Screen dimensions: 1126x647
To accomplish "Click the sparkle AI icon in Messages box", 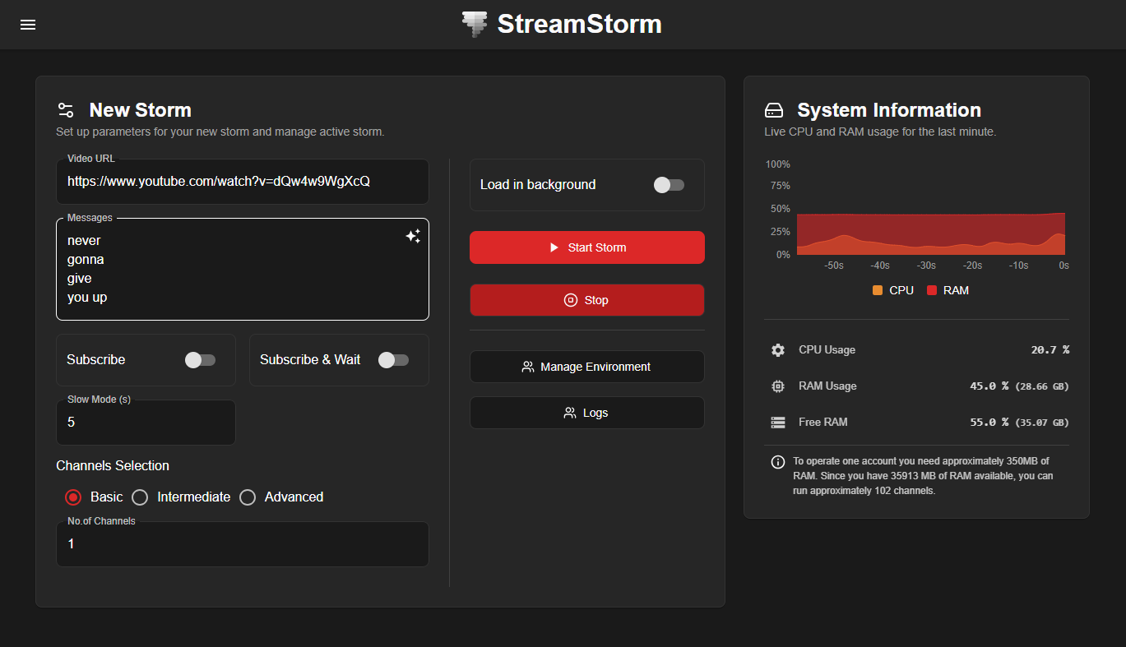I will click(x=413, y=236).
